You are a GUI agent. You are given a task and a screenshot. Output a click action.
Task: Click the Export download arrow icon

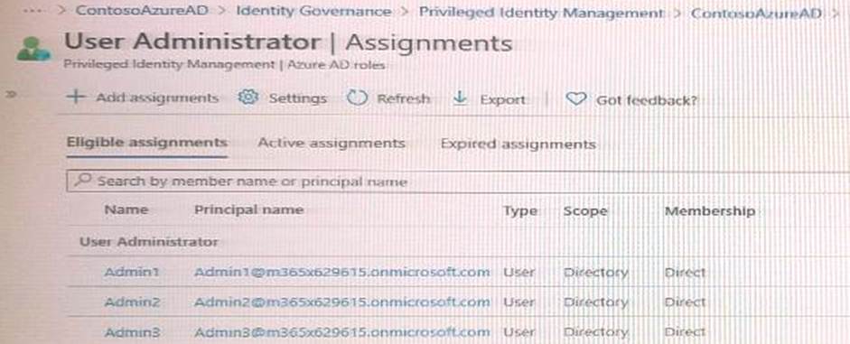tap(461, 98)
